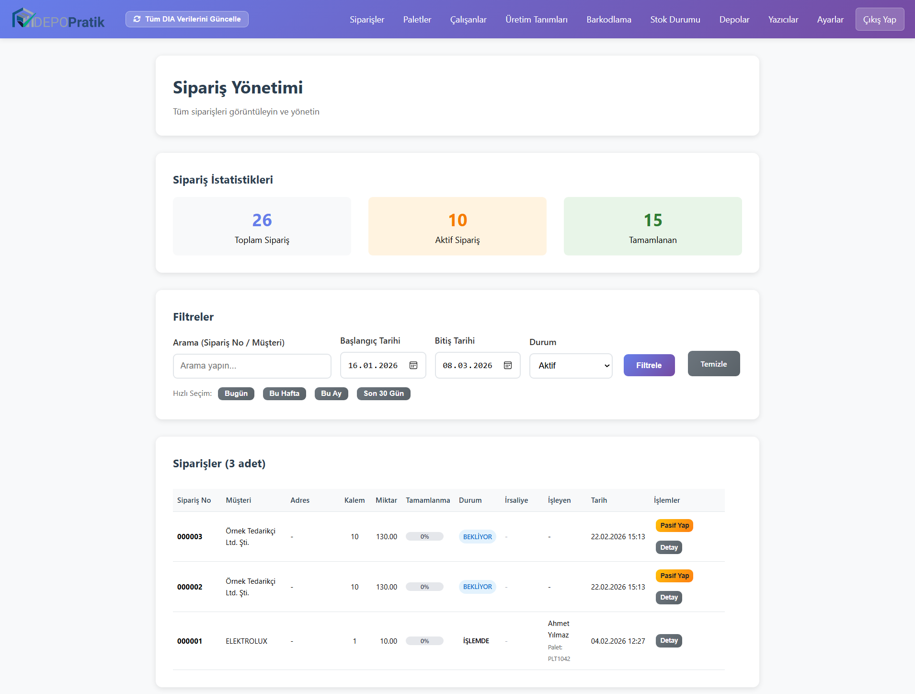The width and height of the screenshot is (915, 694).
Task: Open Detay for order 000001
Action: [668, 641]
